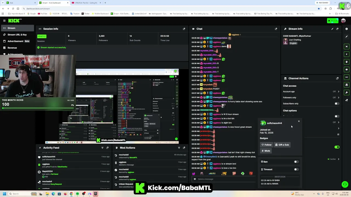Expand the Followers only setting
Screen dimensions: 351x197
point(338,98)
